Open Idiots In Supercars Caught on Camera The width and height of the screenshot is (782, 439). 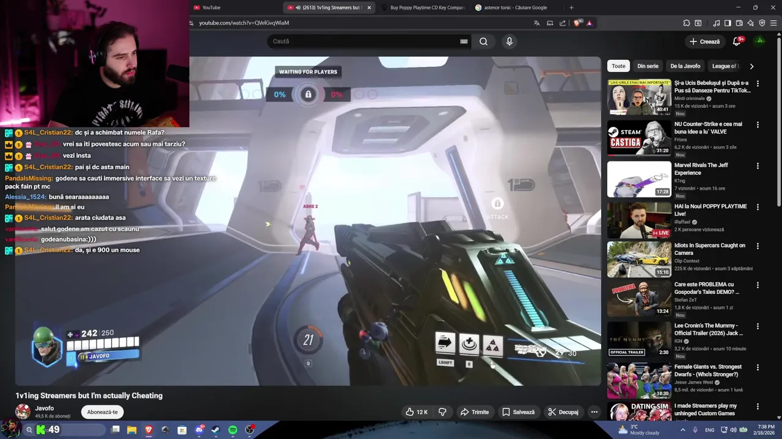coord(710,249)
